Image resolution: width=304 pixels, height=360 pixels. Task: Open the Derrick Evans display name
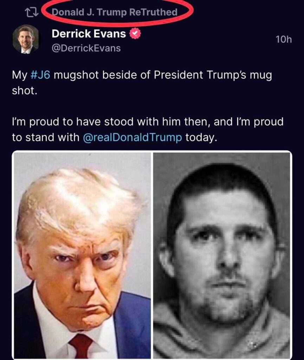(x=89, y=34)
